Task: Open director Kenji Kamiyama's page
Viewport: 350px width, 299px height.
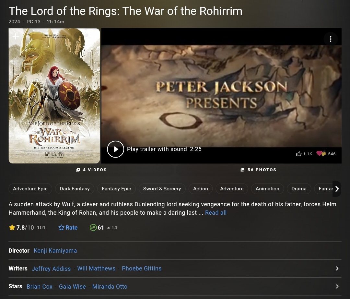Action: 55,251
